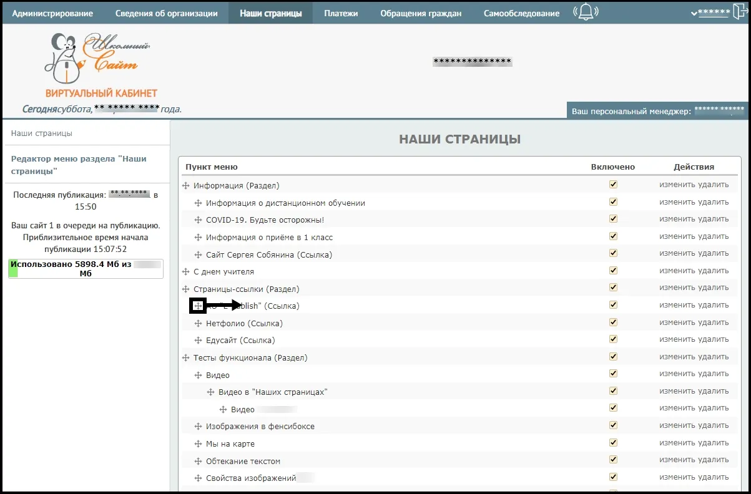Toggle the checkbox in the С днем учителя row
This screenshot has width=751, height=494.
tap(613, 271)
